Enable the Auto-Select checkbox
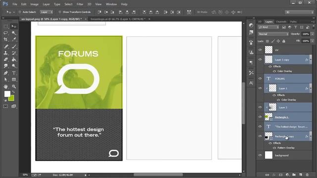The width and height of the screenshot is (317, 178). [20, 12]
